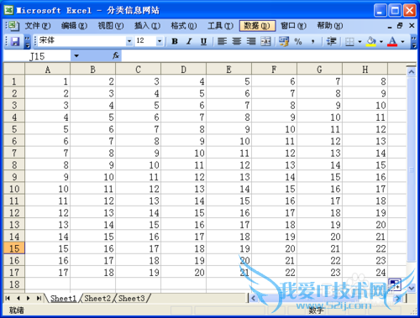
Task: Click cell H17 containing 24
Action: click(365, 272)
